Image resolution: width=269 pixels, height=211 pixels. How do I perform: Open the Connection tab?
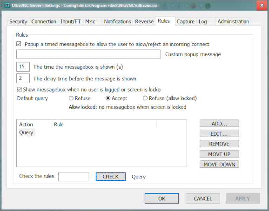coord(44,21)
